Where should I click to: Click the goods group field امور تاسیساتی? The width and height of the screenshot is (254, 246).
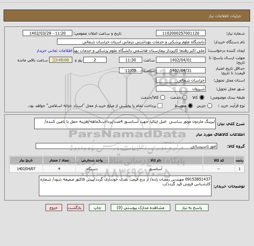(x=126, y=146)
